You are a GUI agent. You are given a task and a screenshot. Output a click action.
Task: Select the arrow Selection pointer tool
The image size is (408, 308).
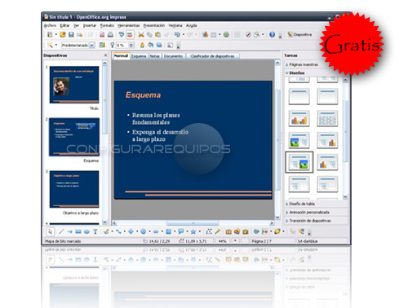[x=50, y=231]
